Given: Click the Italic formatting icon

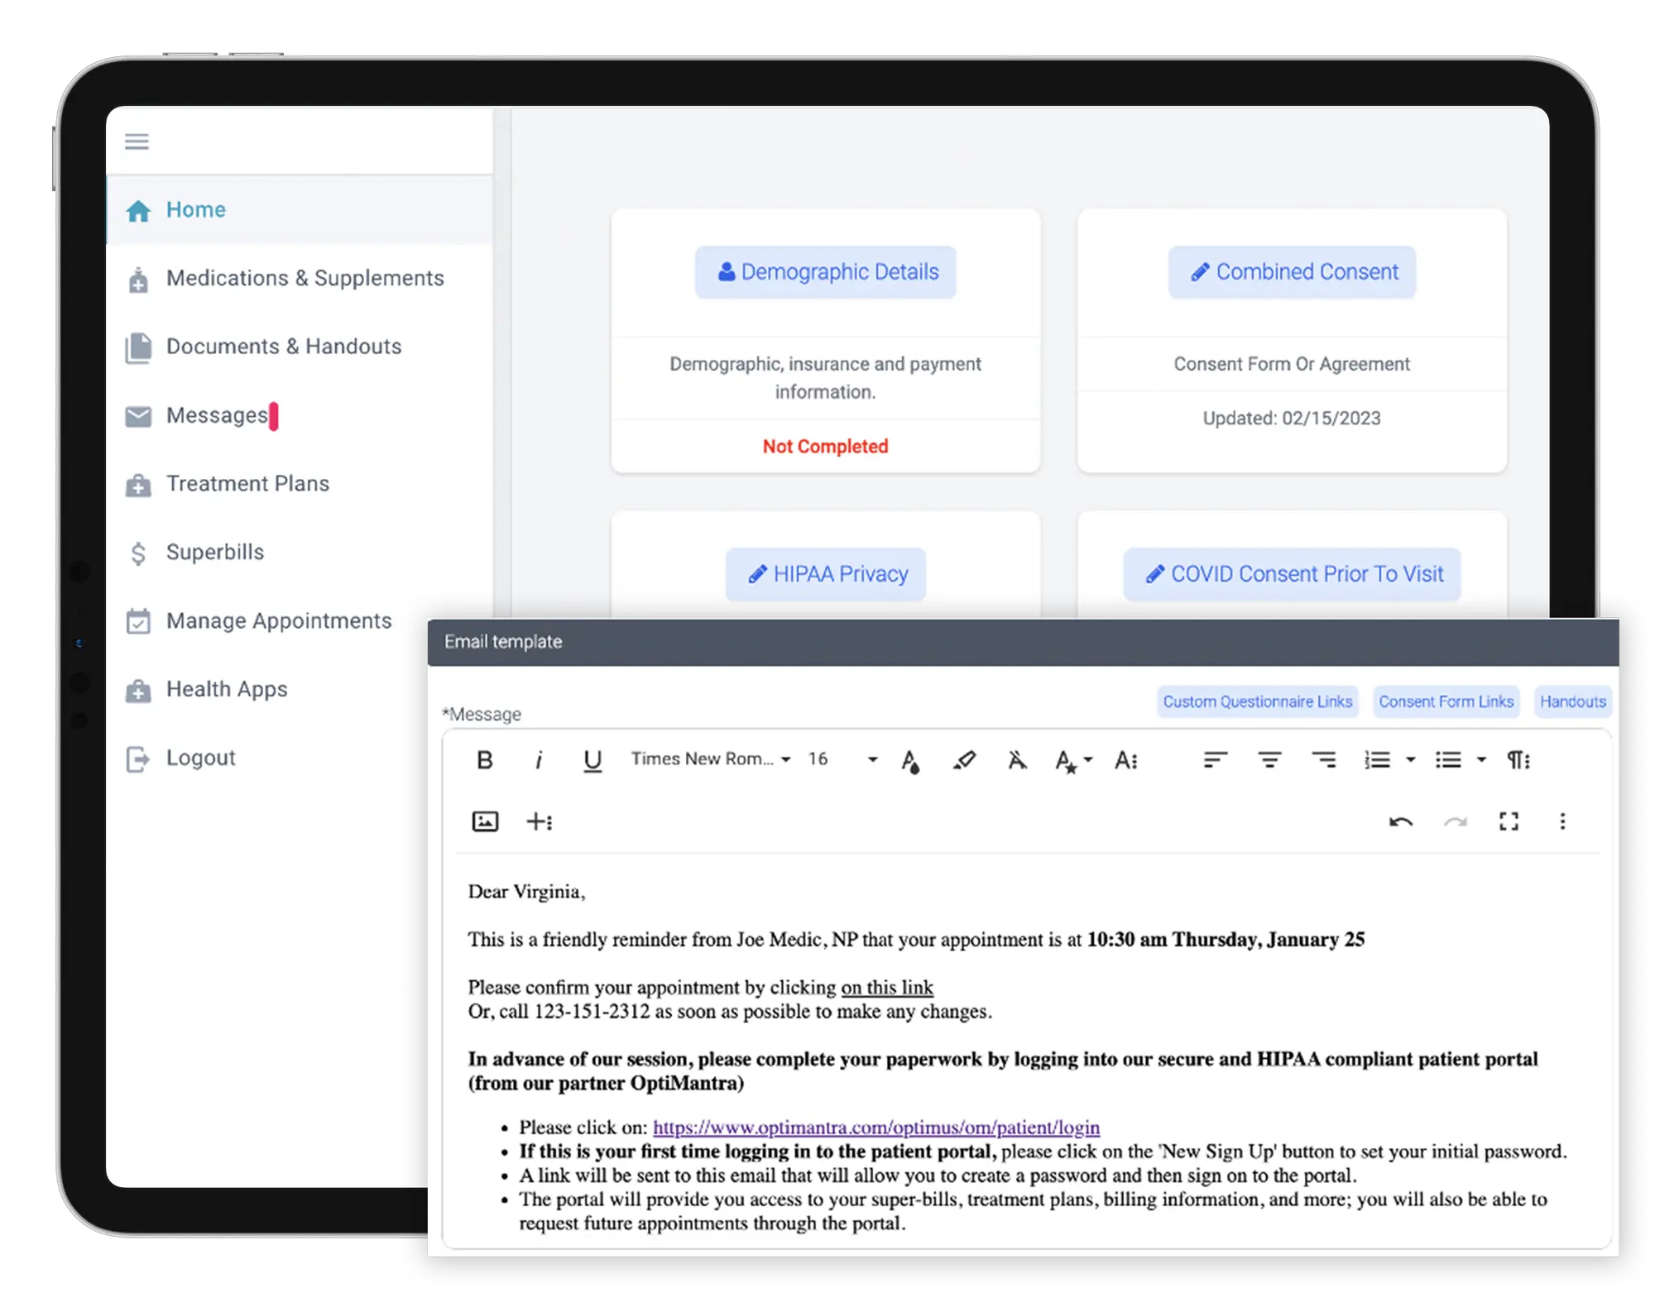Looking at the screenshot, I should click(537, 763).
